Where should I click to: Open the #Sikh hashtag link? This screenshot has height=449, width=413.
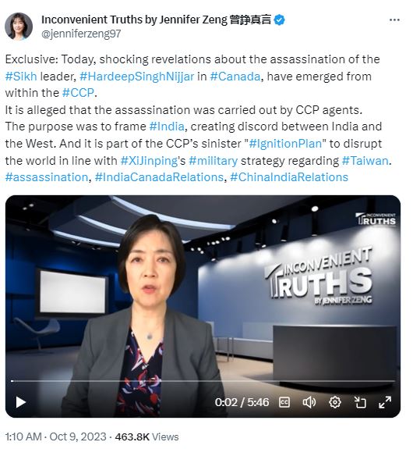[x=21, y=77]
